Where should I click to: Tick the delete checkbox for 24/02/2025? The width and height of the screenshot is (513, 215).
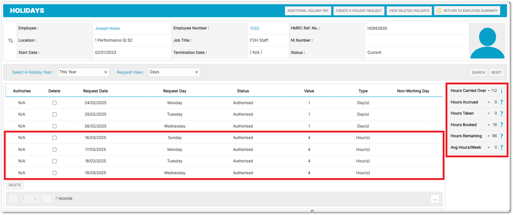pyautogui.click(x=54, y=103)
